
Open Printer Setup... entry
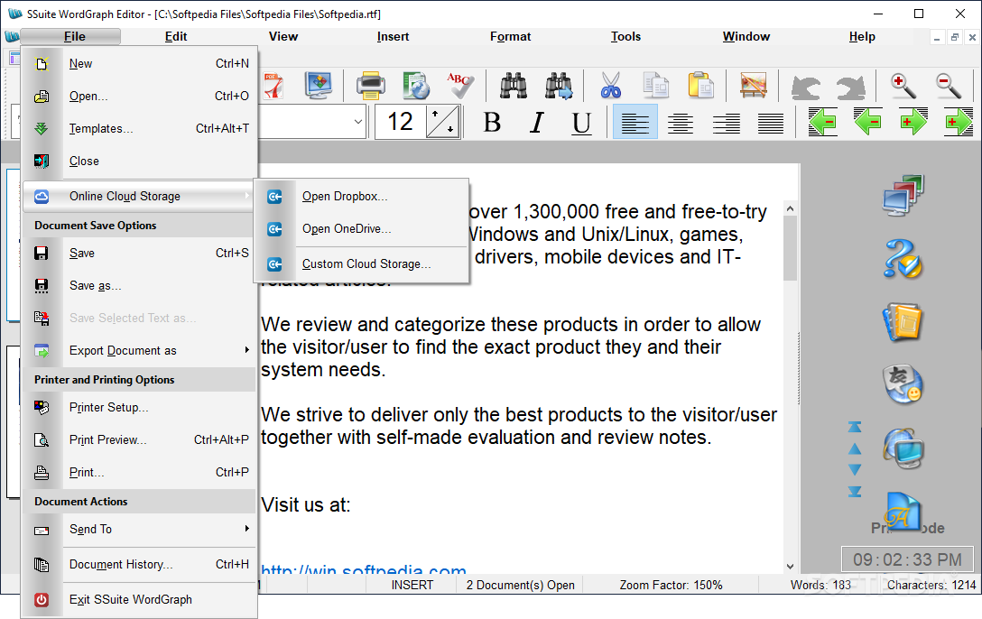(x=139, y=408)
